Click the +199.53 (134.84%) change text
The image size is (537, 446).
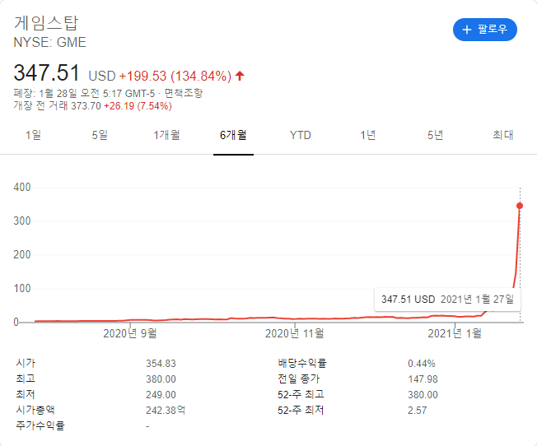[175, 76]
